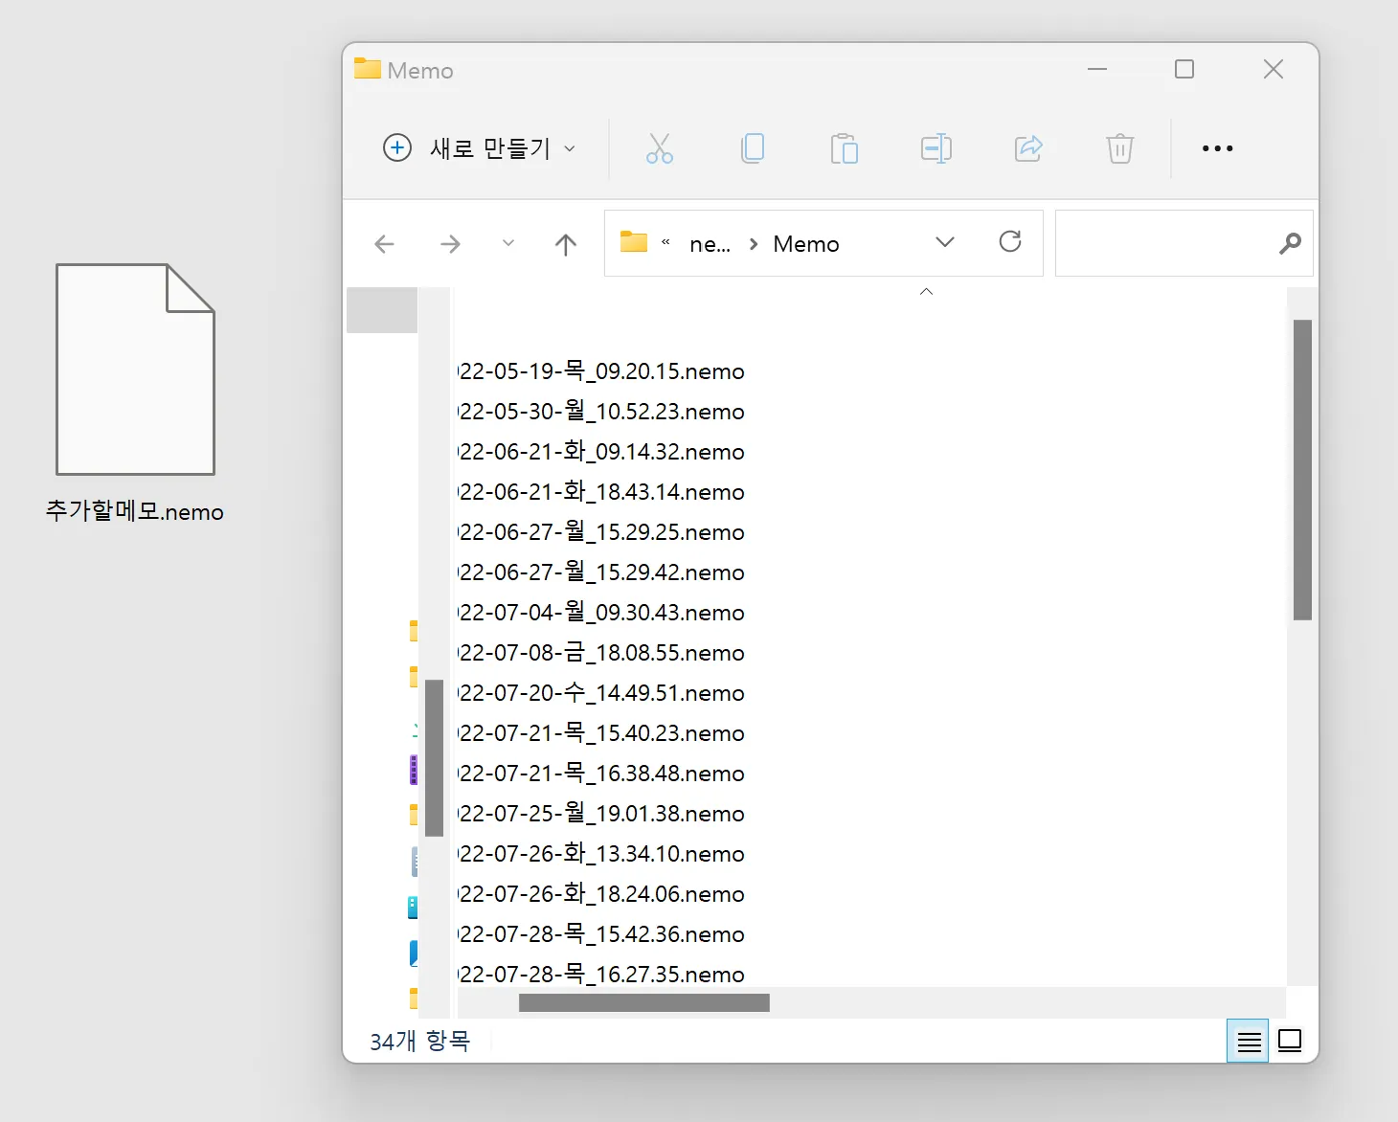The image size is (1398, 1122).
Task: Click the Paste clipboard icon
Action: [844, 148]
